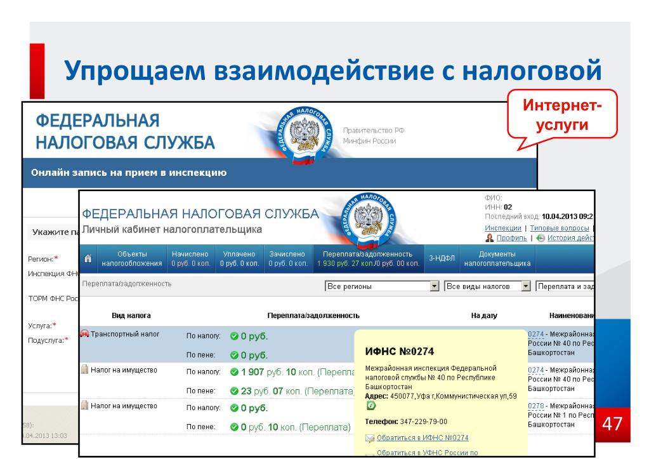Switch to the Объекты налогообложения tab
This screenshot has width=649, height=459.
(x=131, y=259)
